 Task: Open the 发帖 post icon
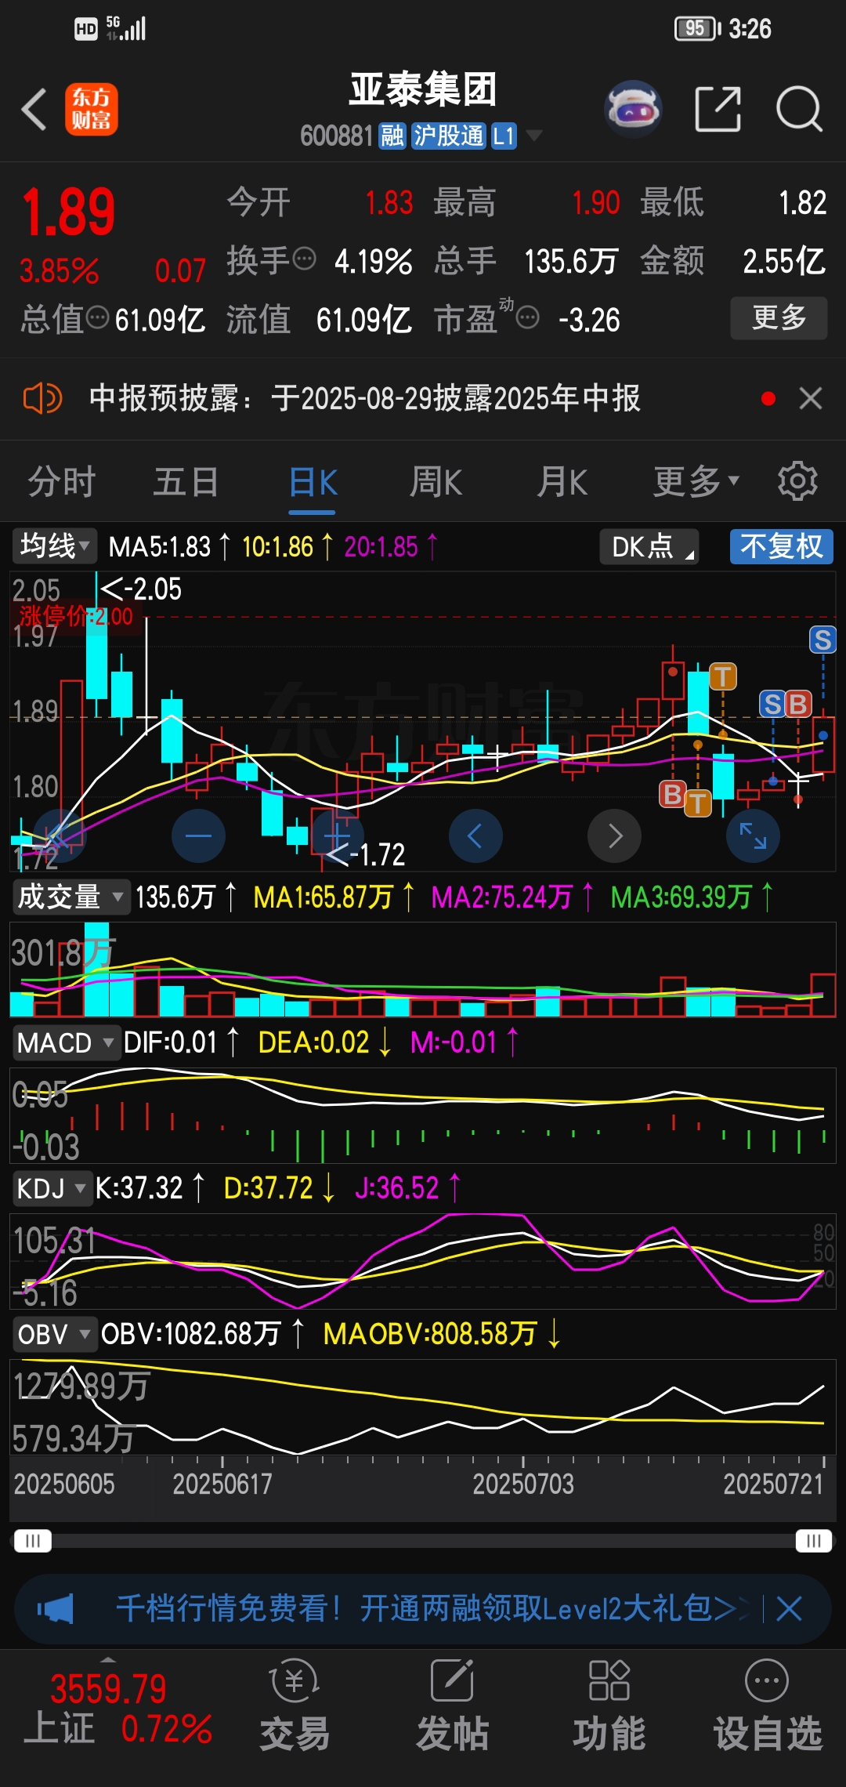(453, 1705)
